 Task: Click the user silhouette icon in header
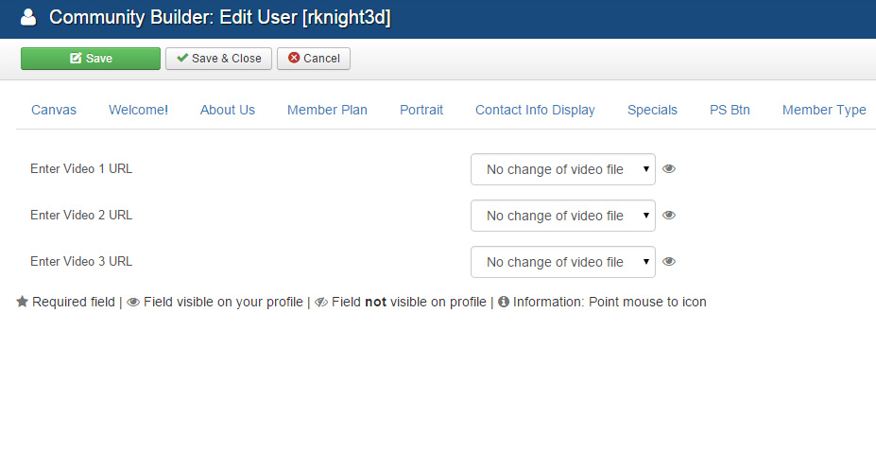(x=28, y=17)
